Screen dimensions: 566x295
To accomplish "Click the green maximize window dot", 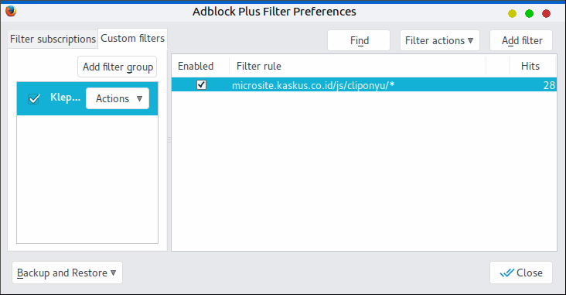I will [x=529, y=14].
